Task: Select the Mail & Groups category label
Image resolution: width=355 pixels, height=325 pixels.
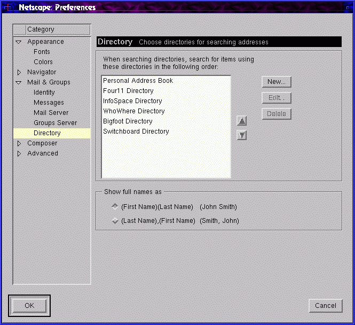Action: click(x=49, y=82)
